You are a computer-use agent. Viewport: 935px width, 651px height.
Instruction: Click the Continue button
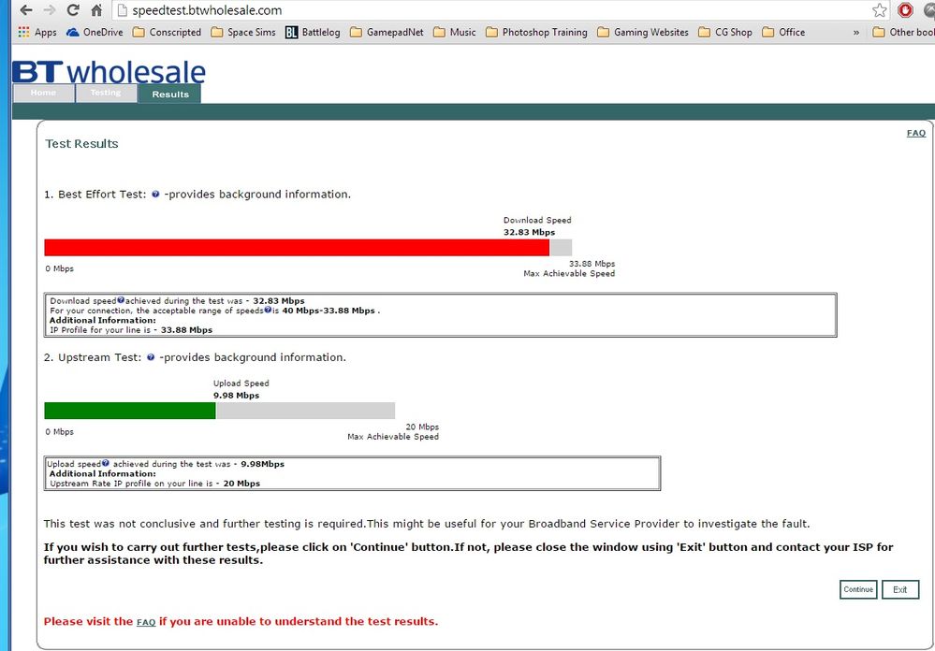pyautogui.click(x=858, y=589)
